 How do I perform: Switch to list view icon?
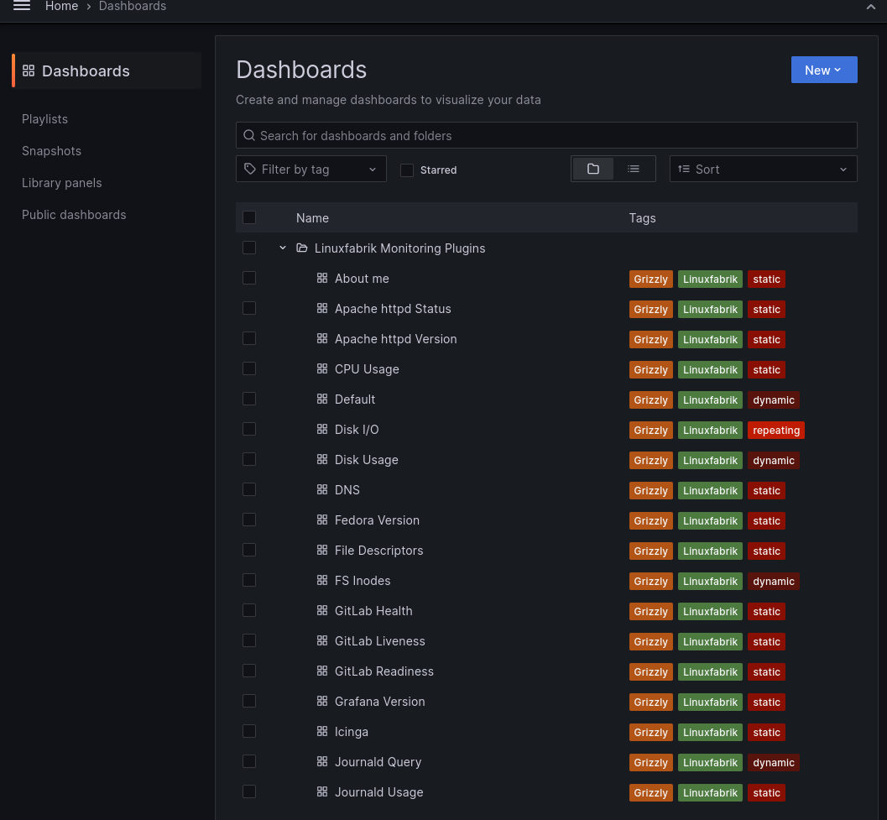pos(634,169)
